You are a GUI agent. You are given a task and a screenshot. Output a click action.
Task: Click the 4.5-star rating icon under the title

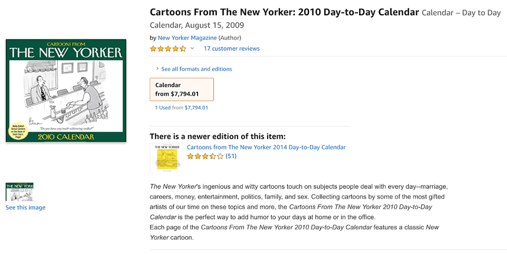[x=168, y=48]
